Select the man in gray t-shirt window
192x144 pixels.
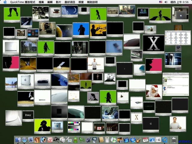coord(178,124)
